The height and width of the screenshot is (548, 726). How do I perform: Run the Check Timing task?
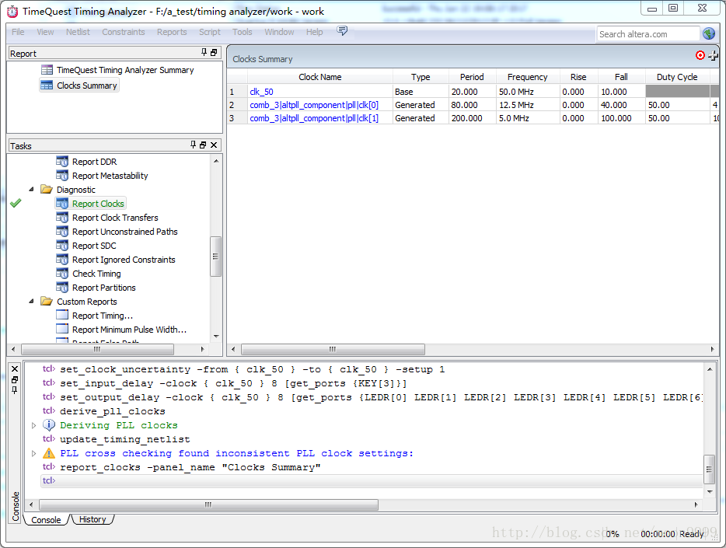pos(96,274)
